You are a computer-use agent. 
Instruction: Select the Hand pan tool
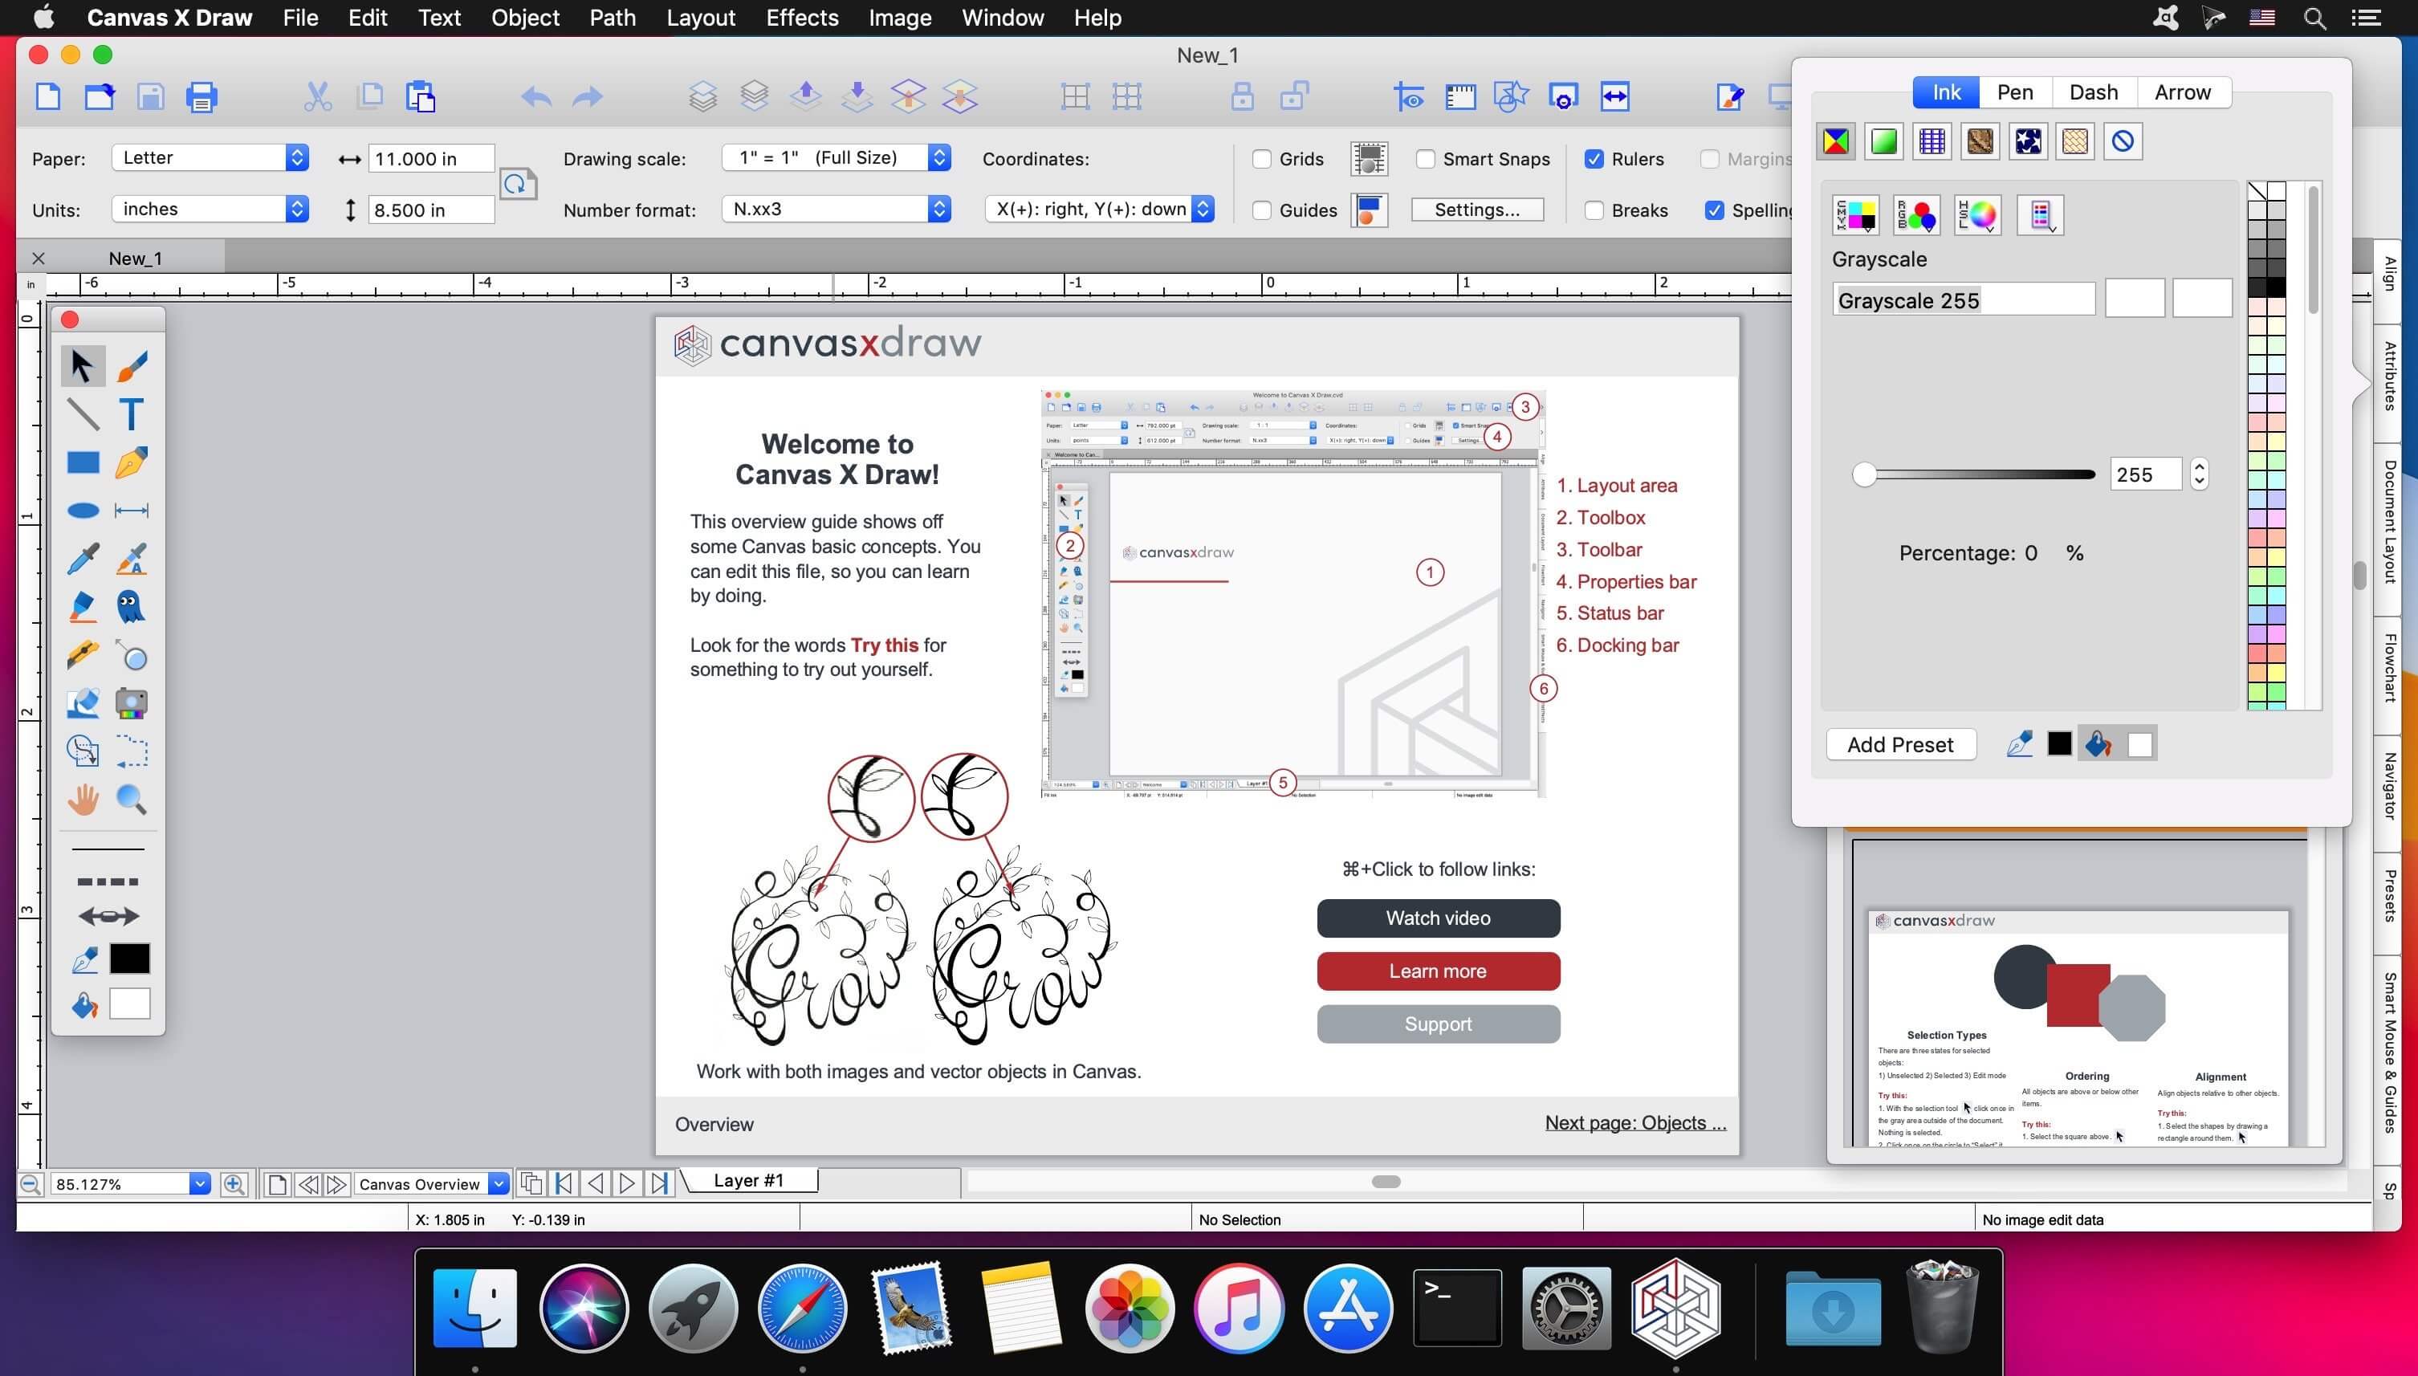[x=83, y=800]
